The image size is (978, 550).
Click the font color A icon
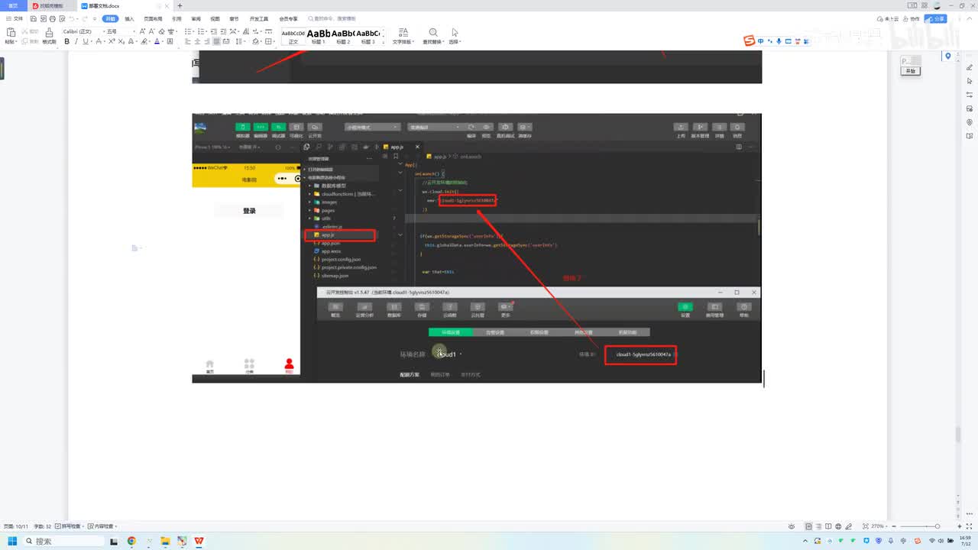157,41
